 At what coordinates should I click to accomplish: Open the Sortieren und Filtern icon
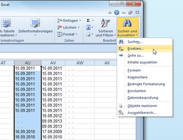point(106,23)
